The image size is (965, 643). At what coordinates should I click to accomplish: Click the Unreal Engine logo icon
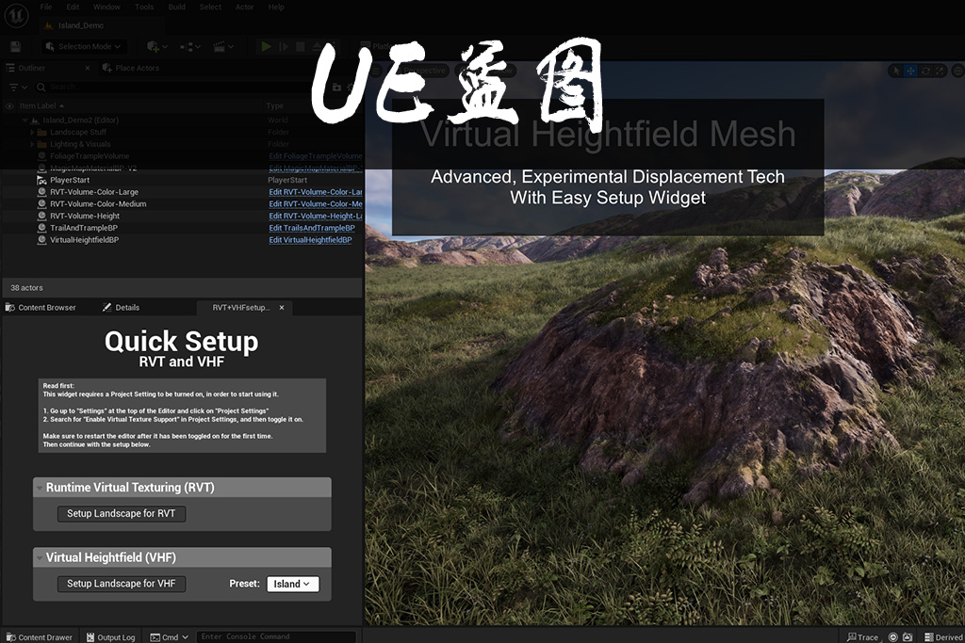[16, 15]
